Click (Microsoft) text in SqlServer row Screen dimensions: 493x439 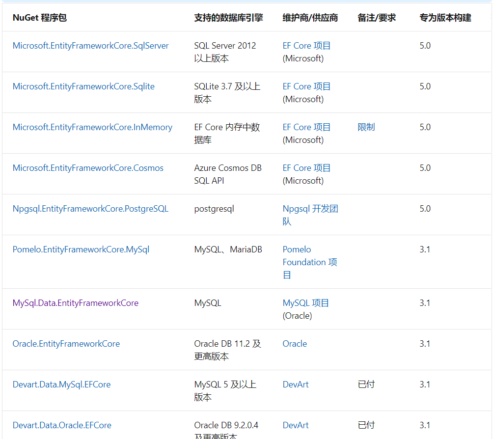pyautogui.click(x=303, y=58)
